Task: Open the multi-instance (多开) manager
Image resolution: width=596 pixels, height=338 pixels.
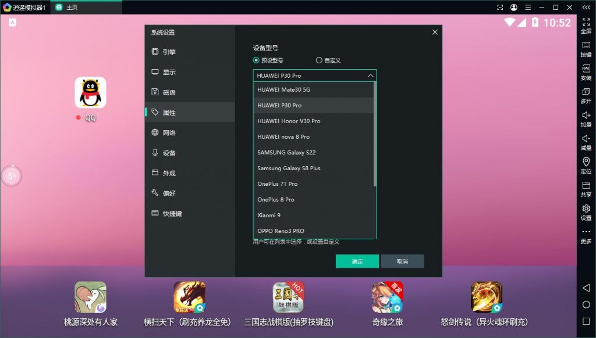Action: (x=586, y=95)
